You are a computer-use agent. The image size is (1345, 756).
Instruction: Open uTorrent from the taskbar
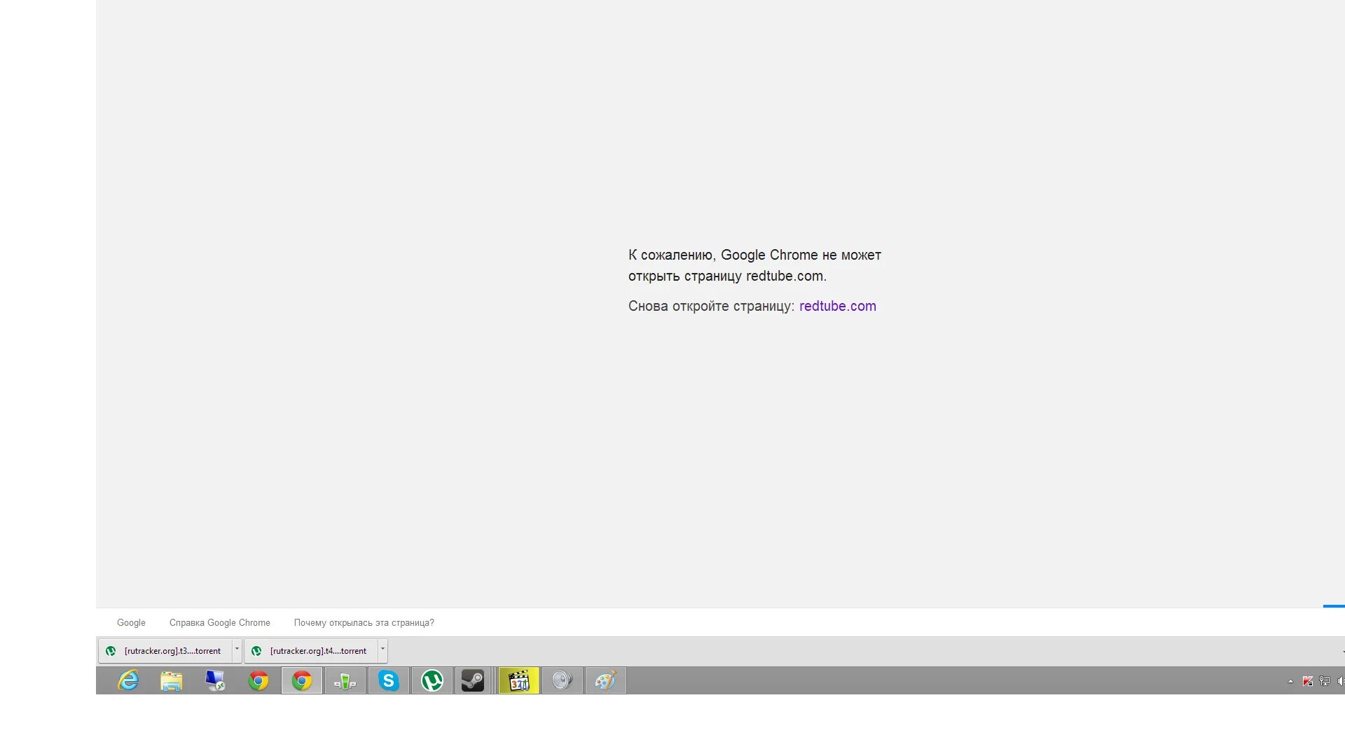[432, 680]
